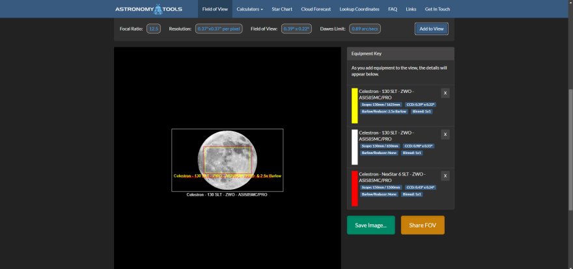
Task: Remove the 130 SLT entry without Barlow
Action: (x=445, y=134)
